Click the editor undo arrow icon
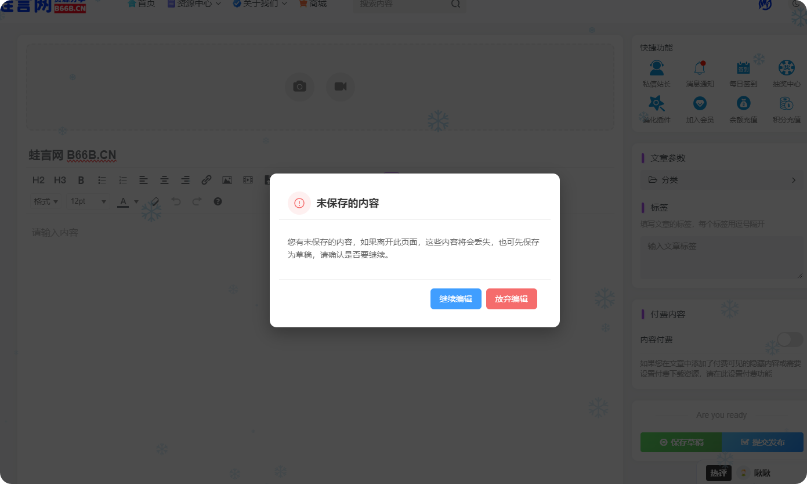Viewport: 807px width, 484px height. [176, 201]
